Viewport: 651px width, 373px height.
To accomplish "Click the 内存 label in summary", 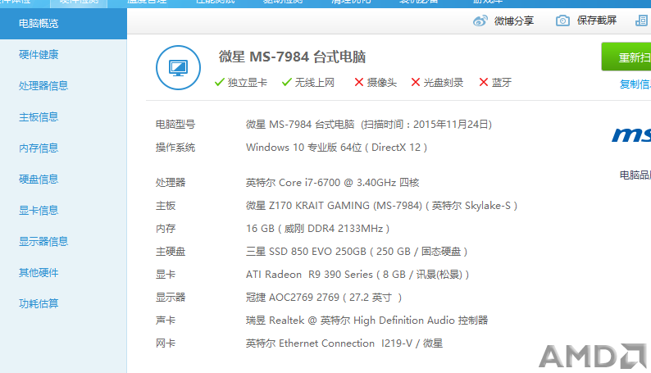I will (166, 229).
